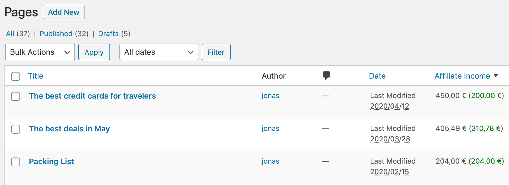Tick the Packing List row checkbox
Image resolution: width=509 pixels, height=185 pixels.
click(x=16, y=162)
